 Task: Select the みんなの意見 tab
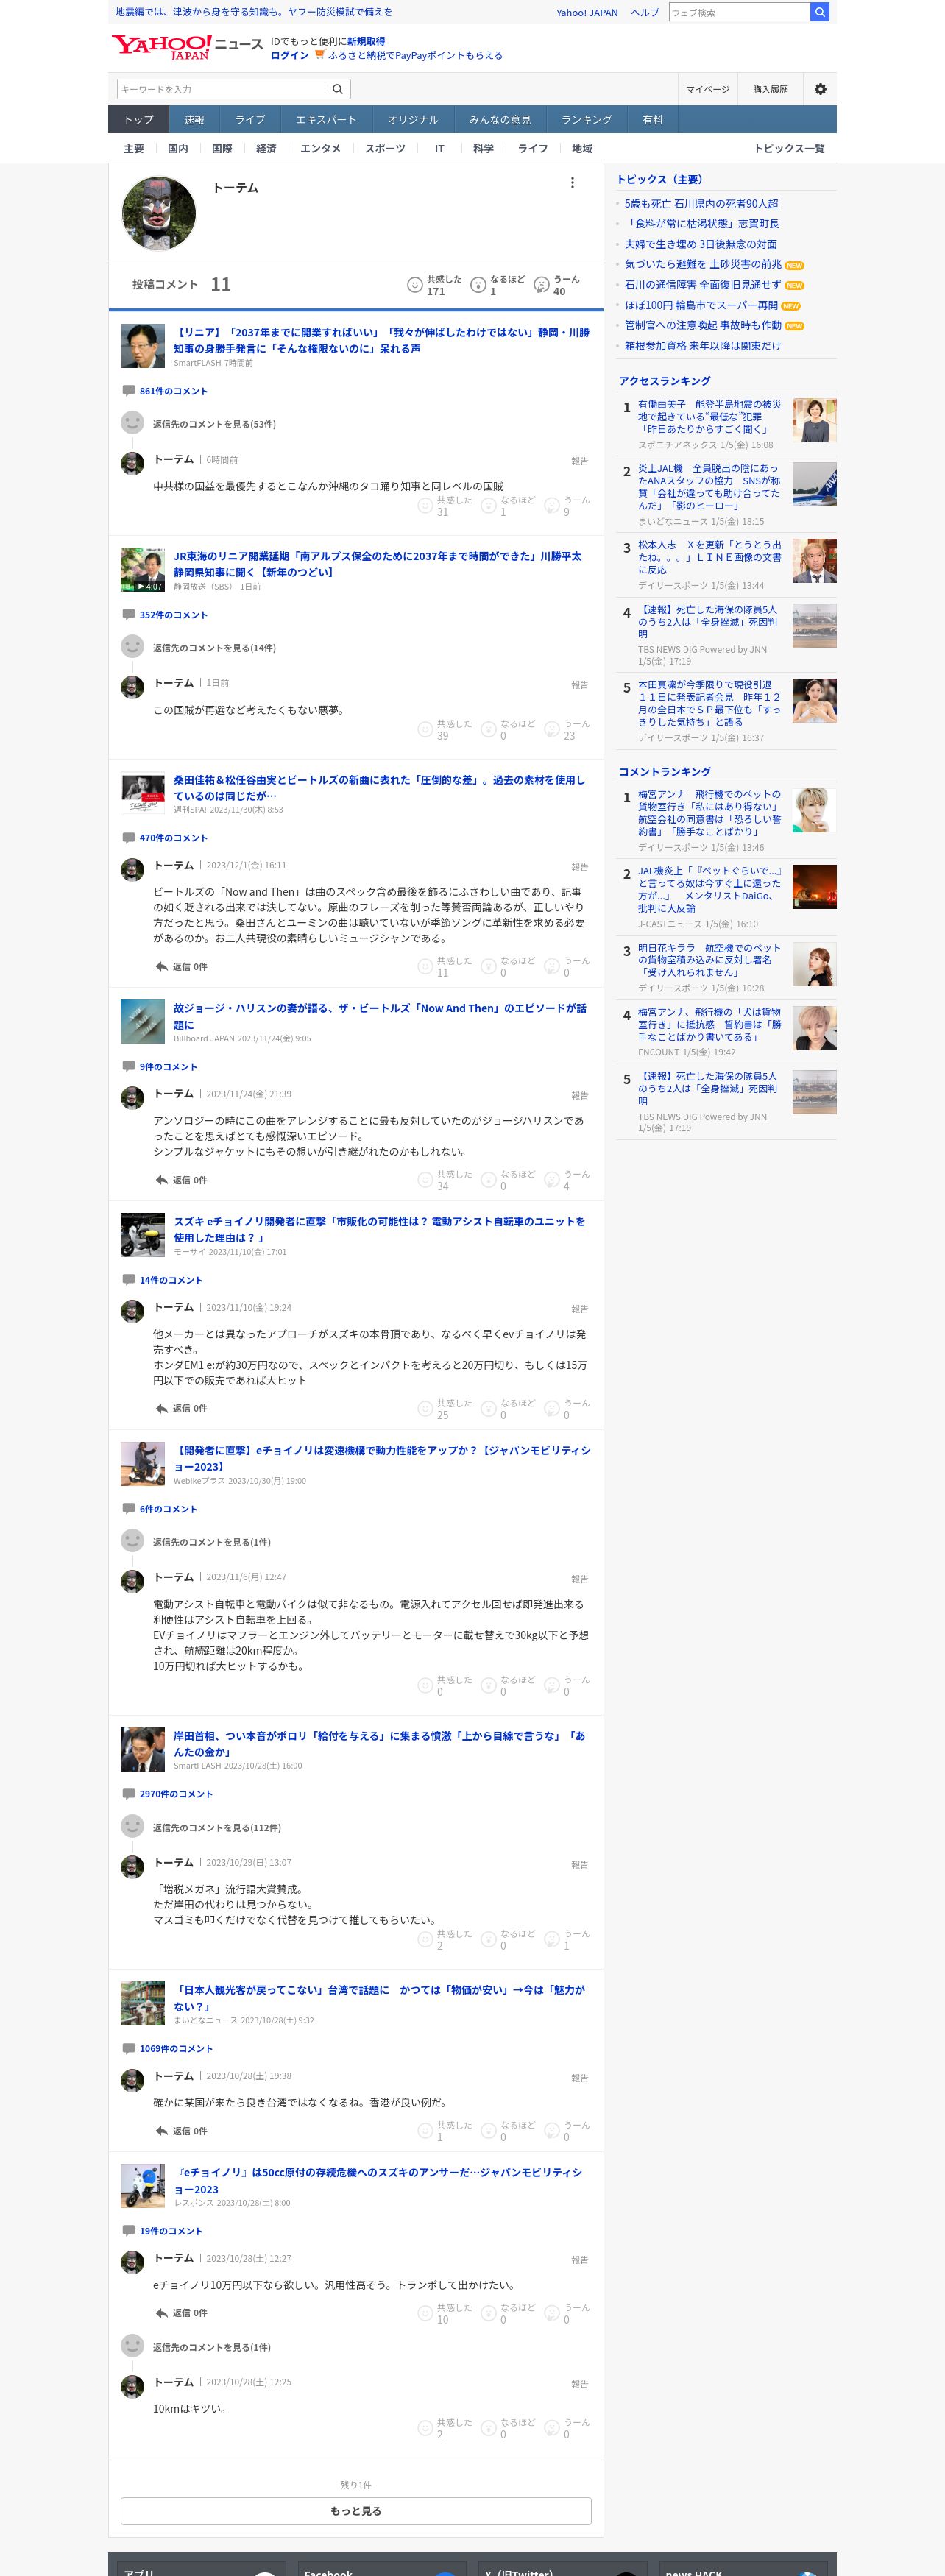click(500, 120)
